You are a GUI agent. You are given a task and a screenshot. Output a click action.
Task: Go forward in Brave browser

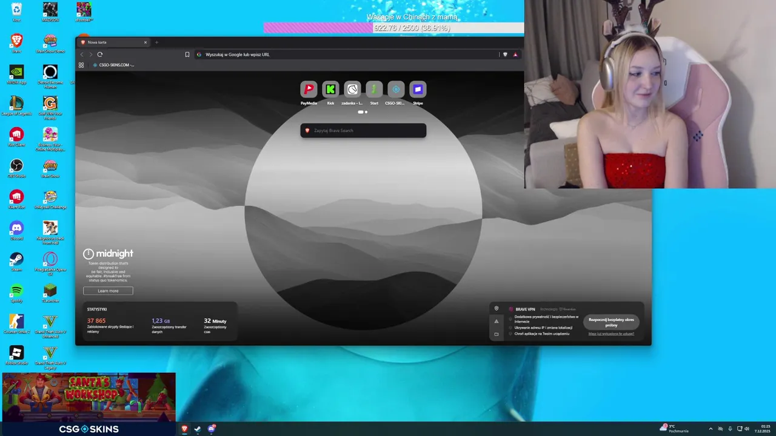(x=91, y=54)
